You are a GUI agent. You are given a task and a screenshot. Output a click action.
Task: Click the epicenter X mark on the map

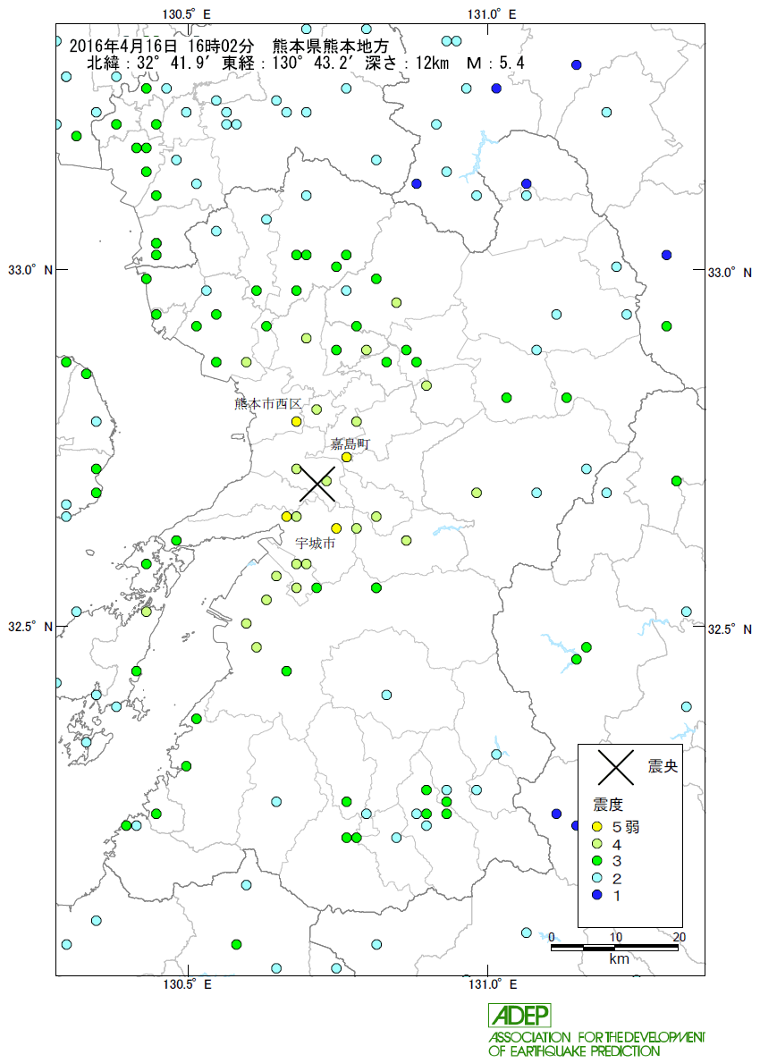(317, 484)
